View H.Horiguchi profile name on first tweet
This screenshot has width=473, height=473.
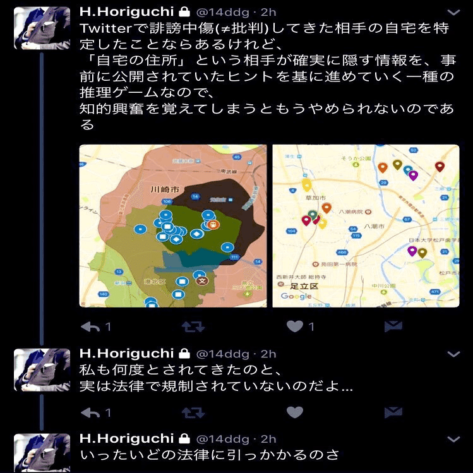tap(127, 12)
